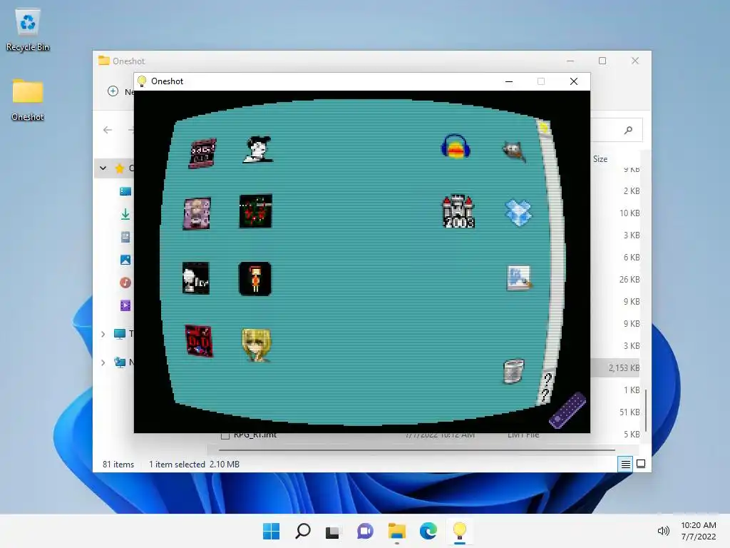
Task: Open the Chat app in taskbar
Action: point(365,531)
